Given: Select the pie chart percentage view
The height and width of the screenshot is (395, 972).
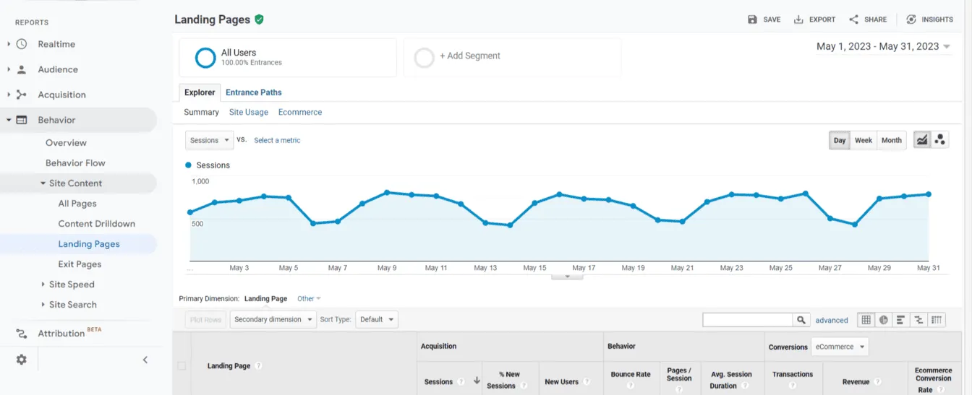Looking at the screenshot, I should pos(884,320).
